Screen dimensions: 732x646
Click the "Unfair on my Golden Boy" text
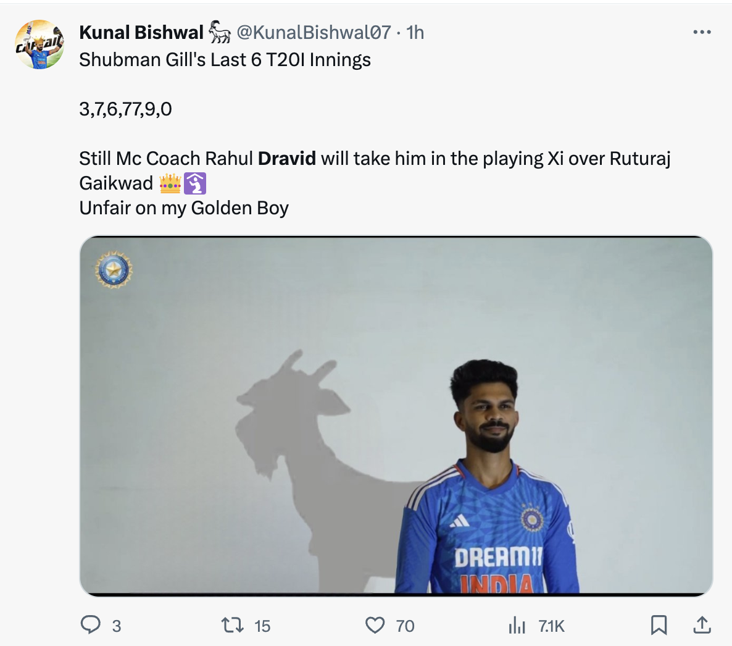tap(184, 208)
